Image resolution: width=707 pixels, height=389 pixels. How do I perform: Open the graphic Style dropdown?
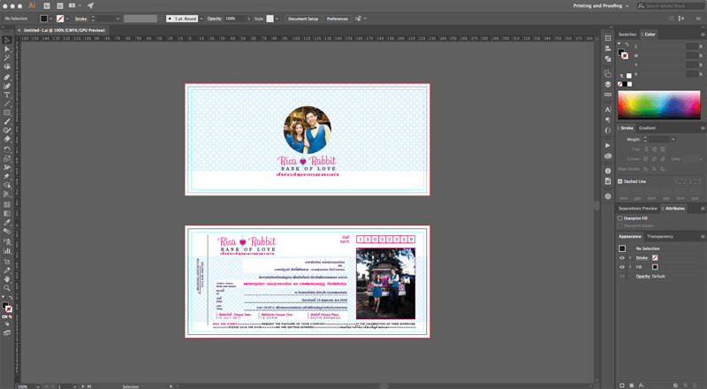pos(277,19)
